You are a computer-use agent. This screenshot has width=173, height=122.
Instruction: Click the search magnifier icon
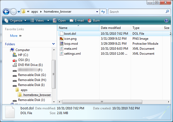(x=167, y=12)
